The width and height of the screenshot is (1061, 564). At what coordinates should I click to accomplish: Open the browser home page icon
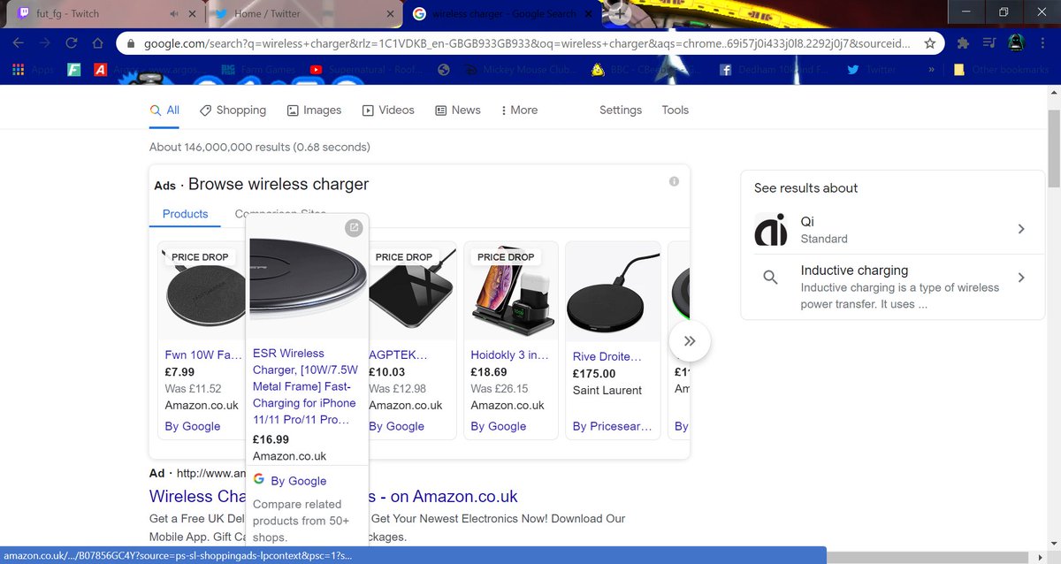pos(97,43)
